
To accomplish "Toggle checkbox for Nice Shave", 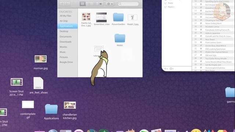I will point(201,39).
